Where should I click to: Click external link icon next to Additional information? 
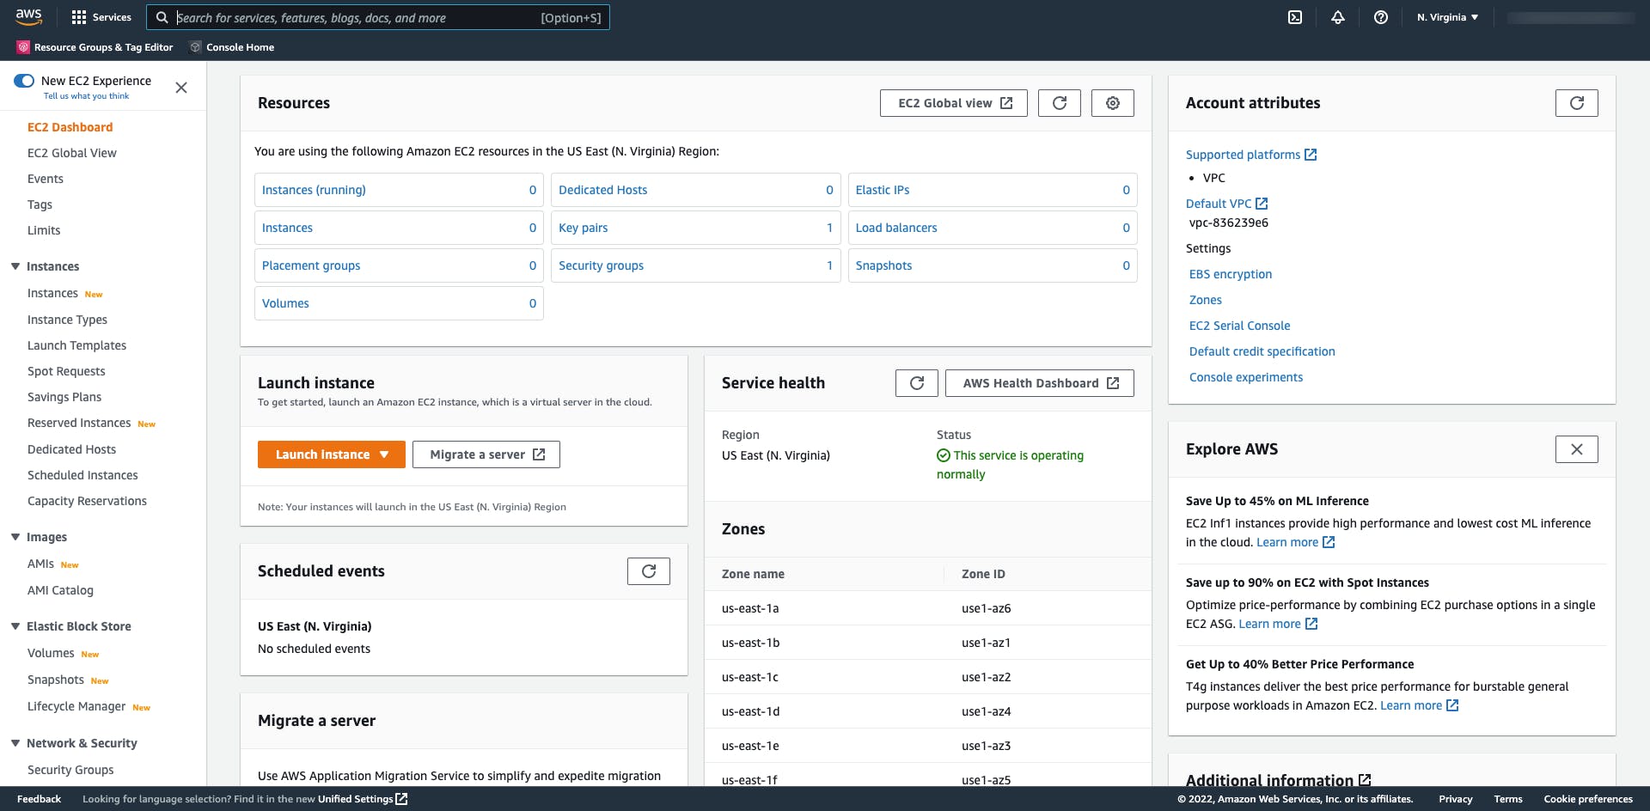click(1365, 780)
